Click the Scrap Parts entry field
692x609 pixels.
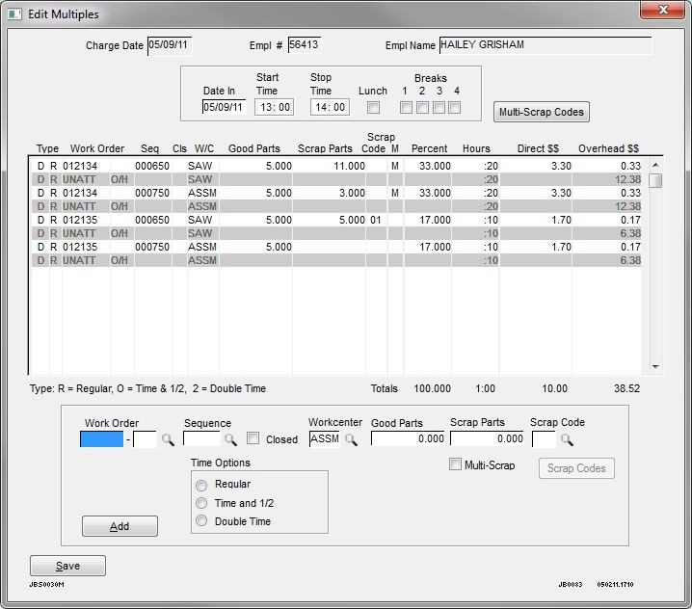pos(488,438)
